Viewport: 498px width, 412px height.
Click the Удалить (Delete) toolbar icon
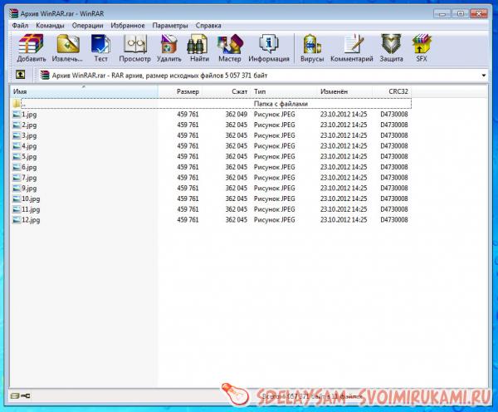(168, 47)
